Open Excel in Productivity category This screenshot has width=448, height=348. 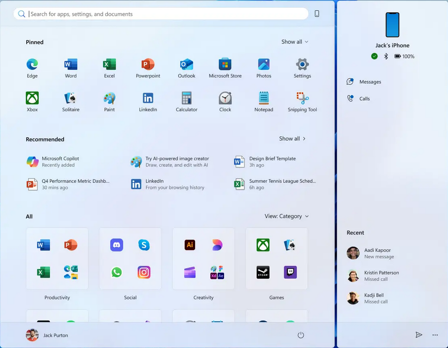tap(43, 273)
